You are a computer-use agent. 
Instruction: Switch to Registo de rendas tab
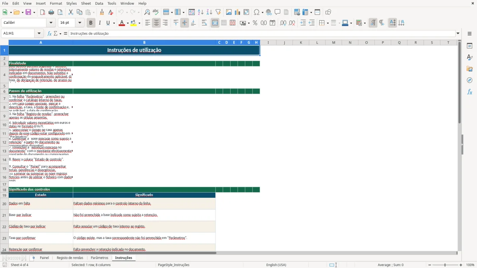(x=70, y=258)
